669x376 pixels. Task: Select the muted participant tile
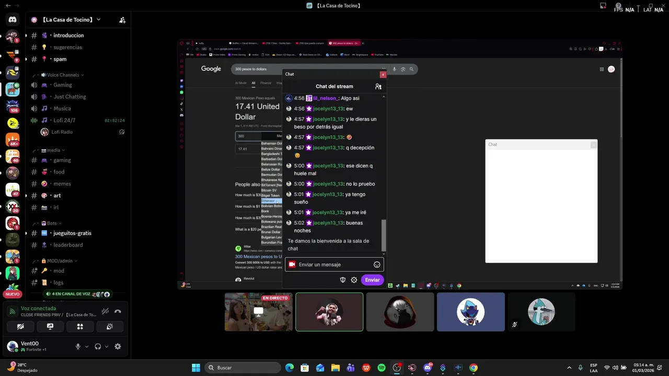click(541, 312)
